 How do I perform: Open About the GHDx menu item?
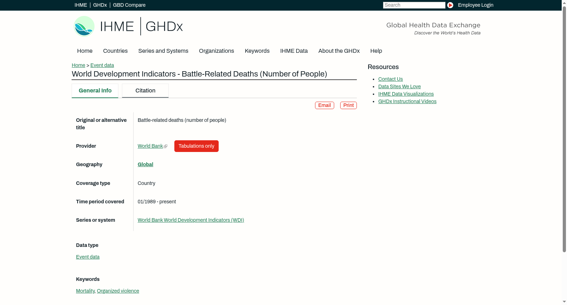[x=339, y=51]
